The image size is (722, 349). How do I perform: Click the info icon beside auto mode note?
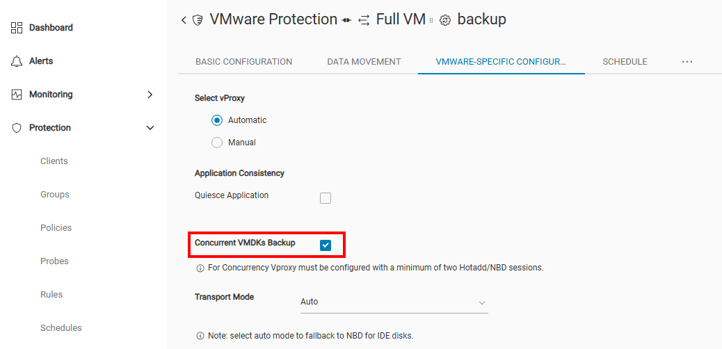coord(200,336)
